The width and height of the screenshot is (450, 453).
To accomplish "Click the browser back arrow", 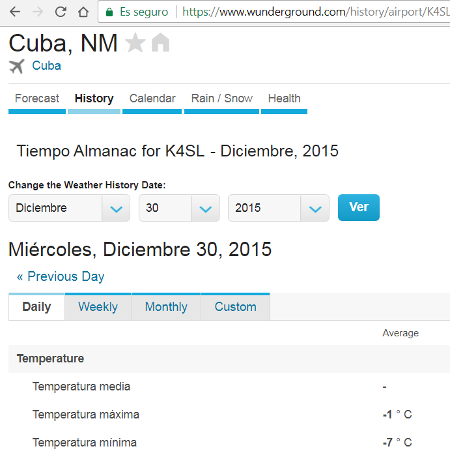I will click(x=15, y=12).
